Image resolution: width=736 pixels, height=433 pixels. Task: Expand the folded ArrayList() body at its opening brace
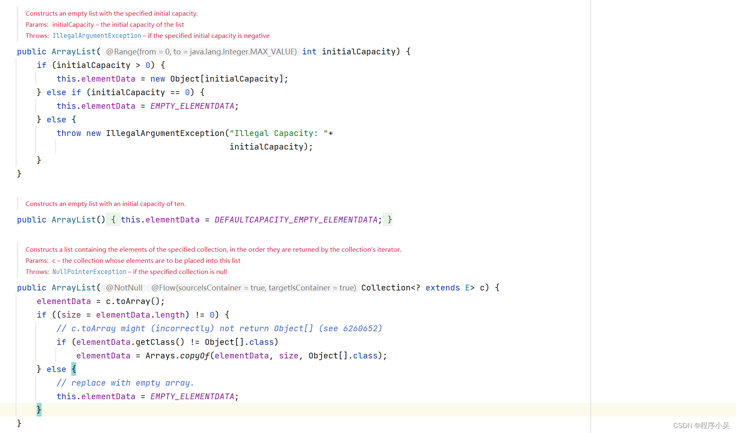[x=113, y=220]
